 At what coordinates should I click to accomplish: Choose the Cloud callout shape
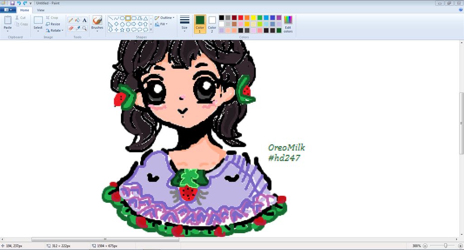[145, 30]
